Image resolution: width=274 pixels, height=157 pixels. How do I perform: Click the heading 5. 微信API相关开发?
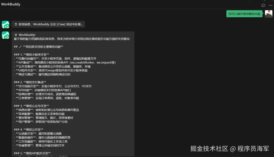coord(32,153)
